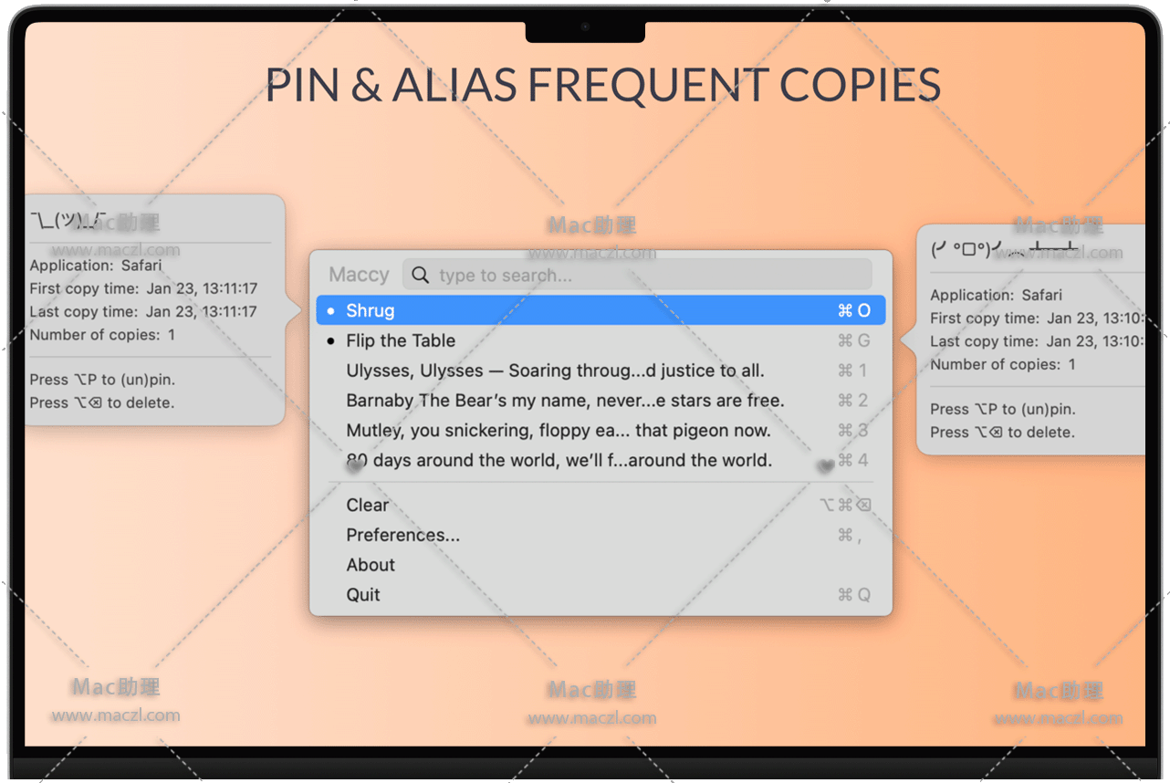Click "First copy time" line showing 13:11:17
The height and width of the screenshot is (783, 1170).
(143, 288)
